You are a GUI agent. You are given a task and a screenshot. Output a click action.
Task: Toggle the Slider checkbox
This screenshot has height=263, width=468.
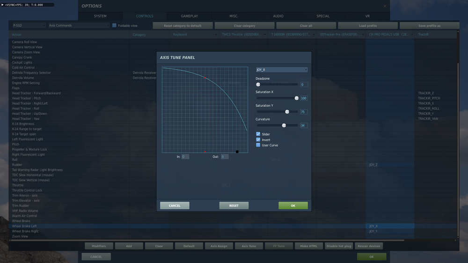258,134
